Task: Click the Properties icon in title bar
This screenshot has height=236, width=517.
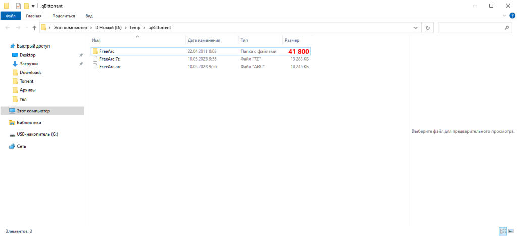Action: pos(18,6)
